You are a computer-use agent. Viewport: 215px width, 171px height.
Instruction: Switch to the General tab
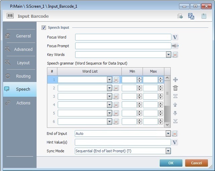pos(20,36)
